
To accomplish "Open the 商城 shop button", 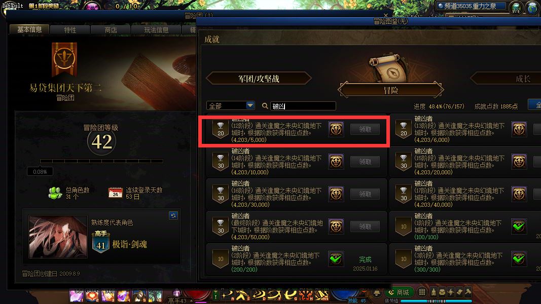I will click(x=399, y=292).
